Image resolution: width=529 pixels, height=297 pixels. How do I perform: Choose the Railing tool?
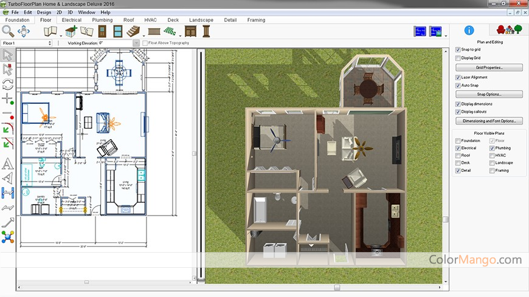click(154, 32)
